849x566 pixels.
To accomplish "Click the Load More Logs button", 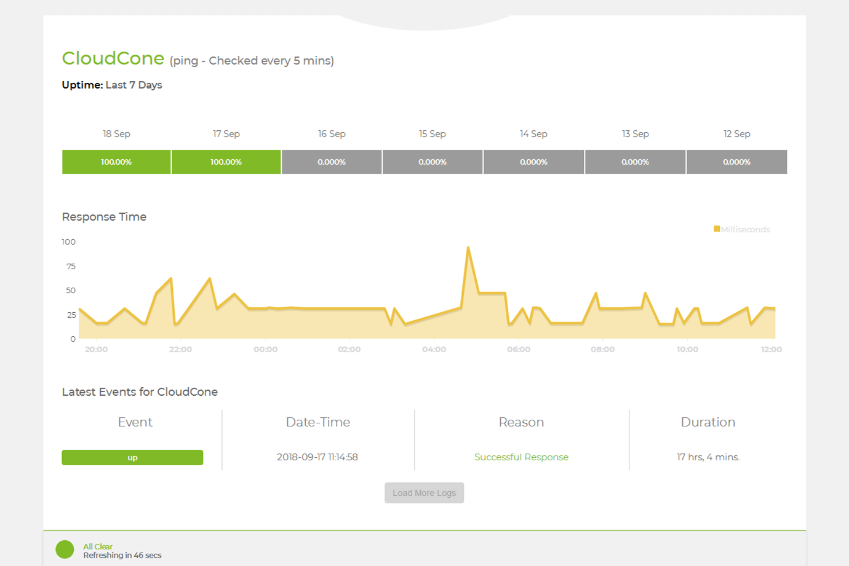I will 424,493.
